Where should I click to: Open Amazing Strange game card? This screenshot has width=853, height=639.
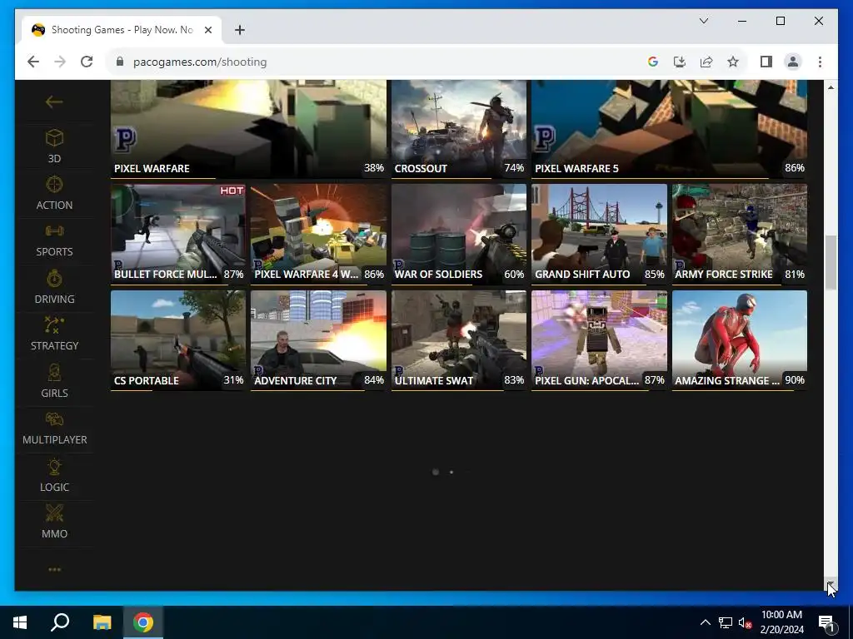740,340
